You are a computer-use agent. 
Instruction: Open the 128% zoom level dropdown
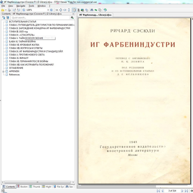48,10
